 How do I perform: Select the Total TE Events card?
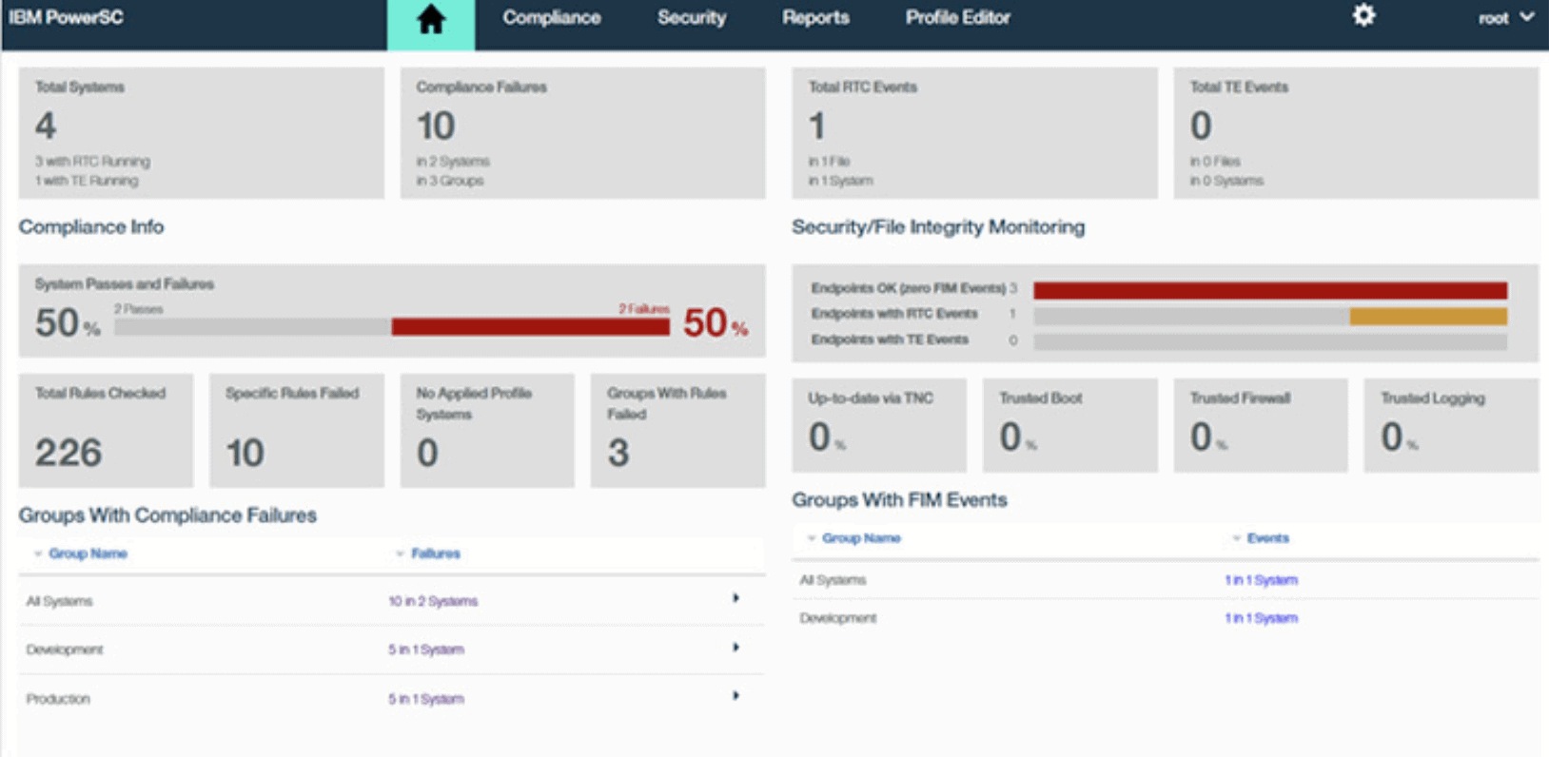tap(1356, 132)
